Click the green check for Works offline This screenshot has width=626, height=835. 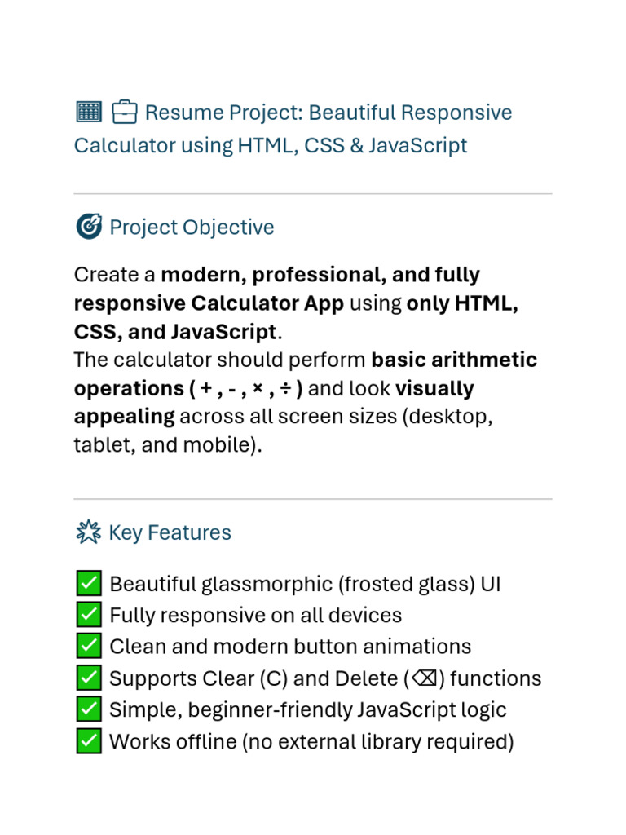tap(88, 741)
